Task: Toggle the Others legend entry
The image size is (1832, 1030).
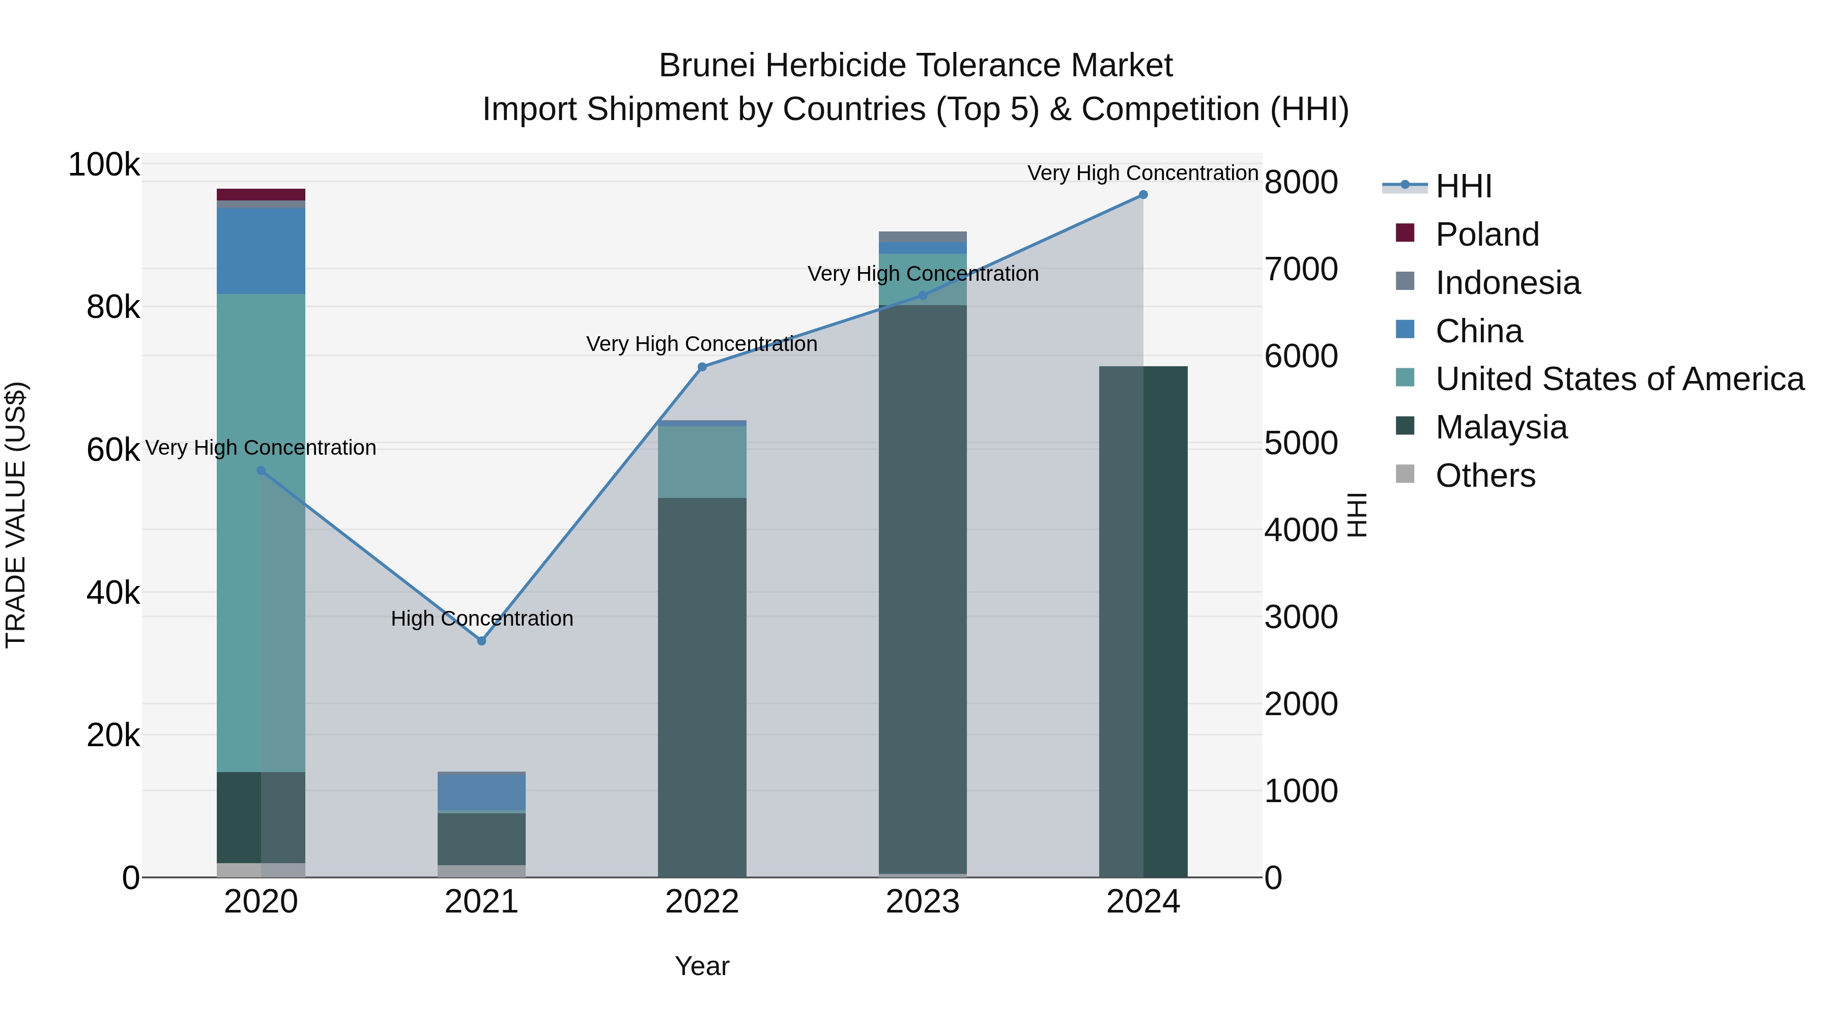Action: 1466,475
